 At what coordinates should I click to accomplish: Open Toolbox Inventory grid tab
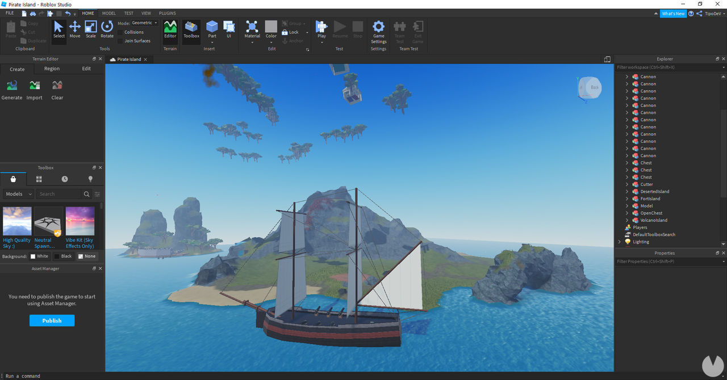coord(39,179)
